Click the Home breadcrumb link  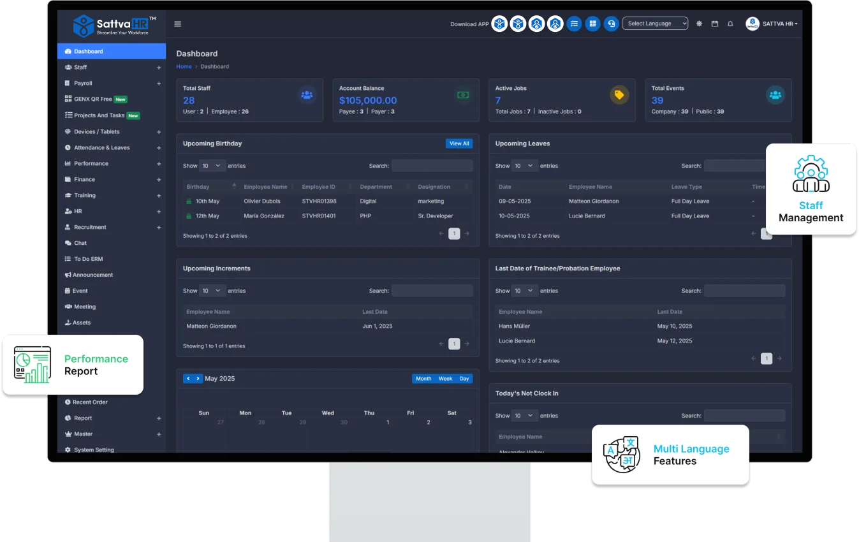(184, 66)
